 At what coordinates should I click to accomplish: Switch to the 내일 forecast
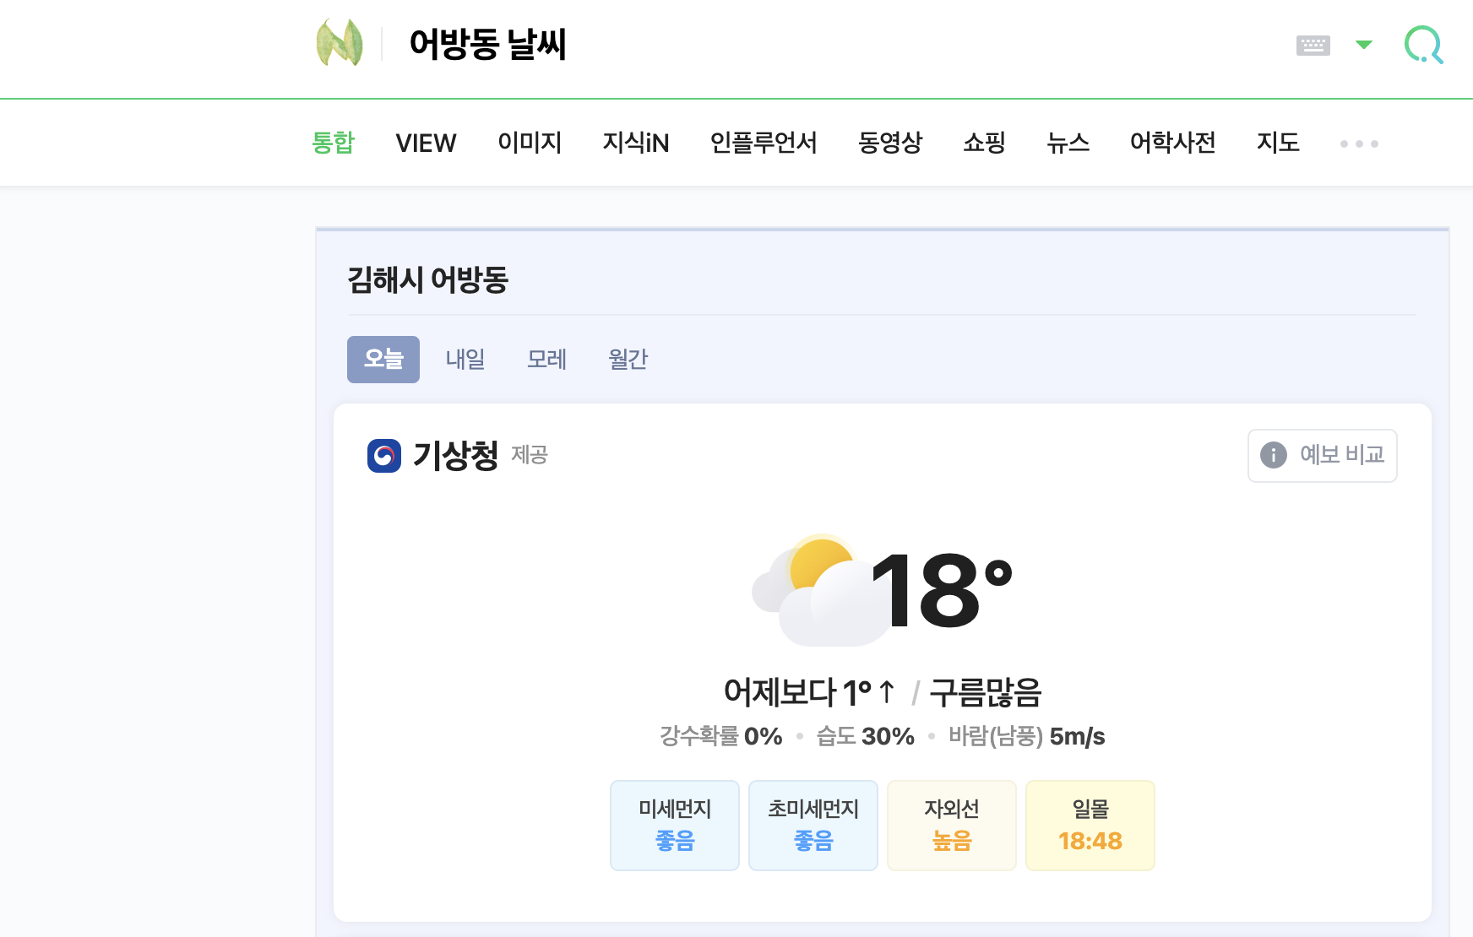pyautogui.click(x=465, y=360)
